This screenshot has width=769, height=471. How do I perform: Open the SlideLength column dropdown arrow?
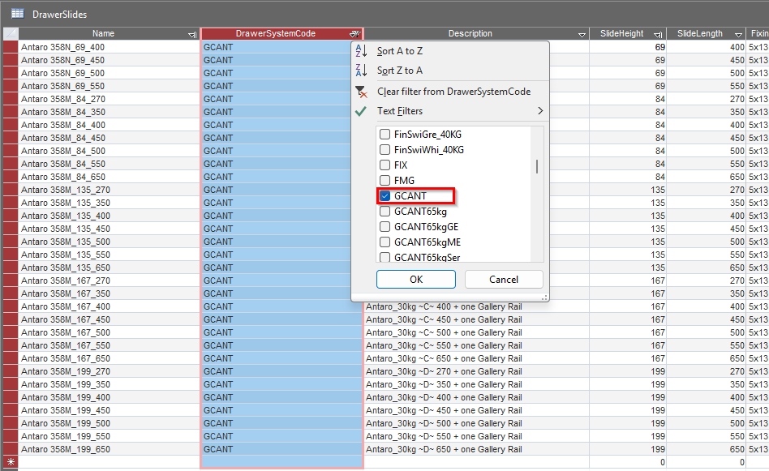[x=738, y=34]
